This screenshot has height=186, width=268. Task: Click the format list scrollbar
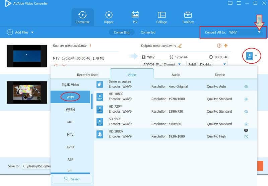click(x=92, y=101)
